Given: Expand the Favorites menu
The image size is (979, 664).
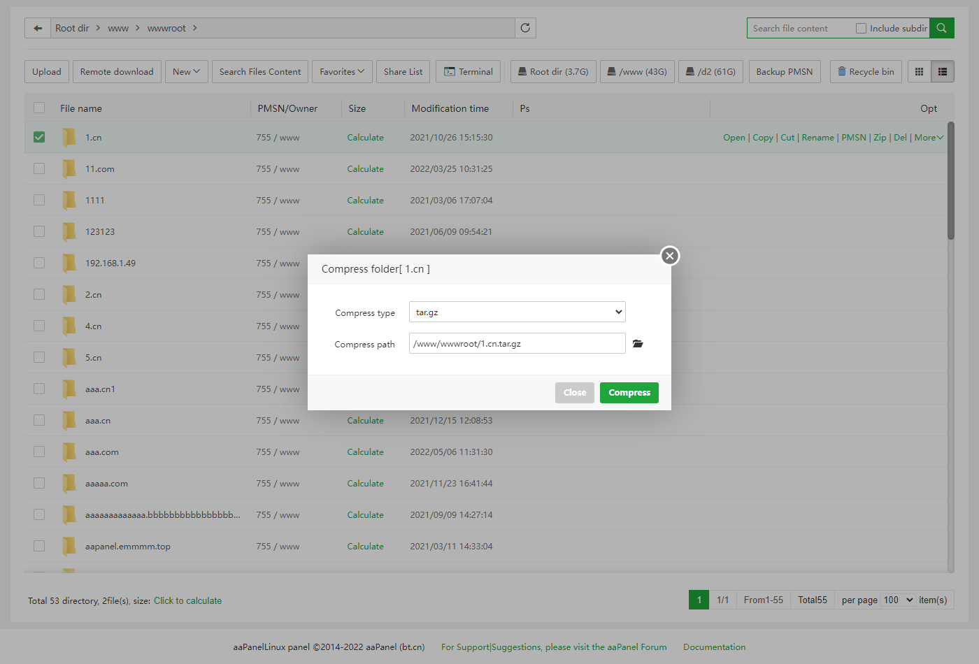Looking at the screenshot, I should click(342, 71).
